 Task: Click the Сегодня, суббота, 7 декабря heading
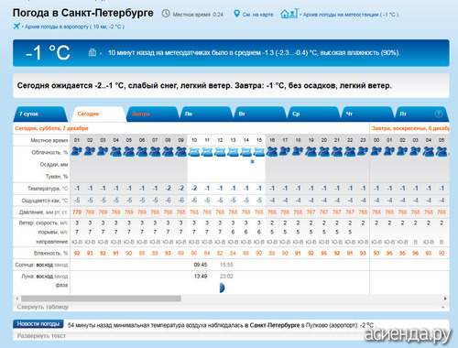pos(51,128)
